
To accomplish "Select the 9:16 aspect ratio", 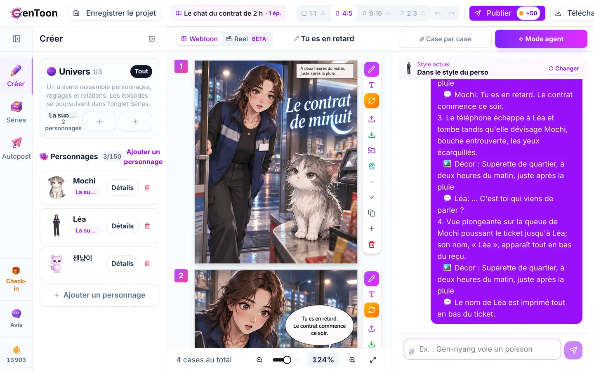I will tap(376, 13).
